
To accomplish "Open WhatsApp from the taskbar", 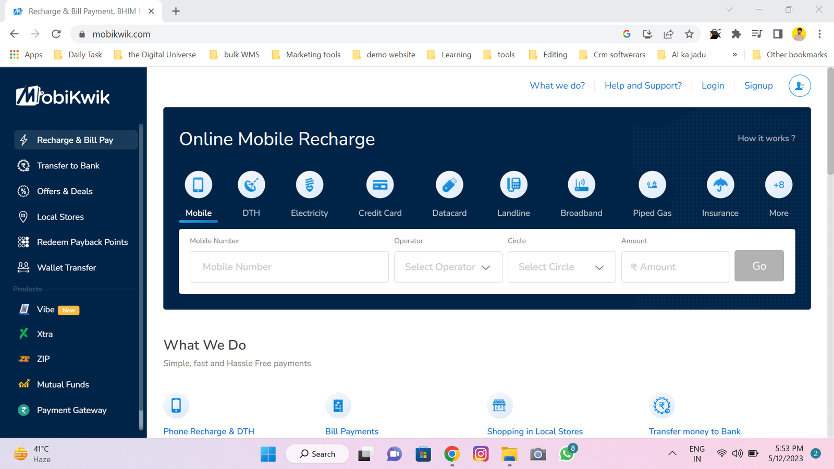I will [567, 454].
